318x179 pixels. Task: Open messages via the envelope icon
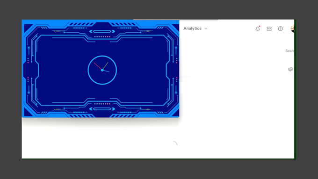point(269,29)
